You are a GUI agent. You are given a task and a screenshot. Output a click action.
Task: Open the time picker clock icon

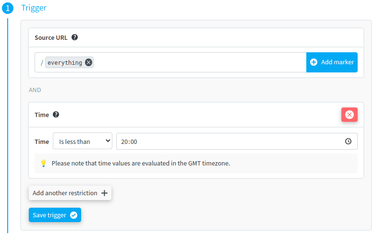click(x=348, y=142)
